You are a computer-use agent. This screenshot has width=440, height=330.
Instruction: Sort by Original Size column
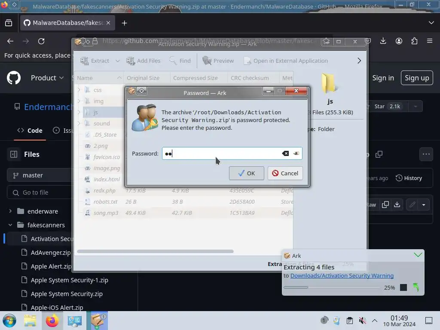coord(147,78)
